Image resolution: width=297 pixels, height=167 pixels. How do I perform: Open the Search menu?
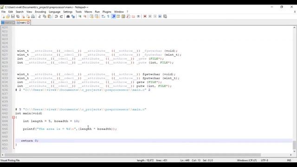(19, 12)
